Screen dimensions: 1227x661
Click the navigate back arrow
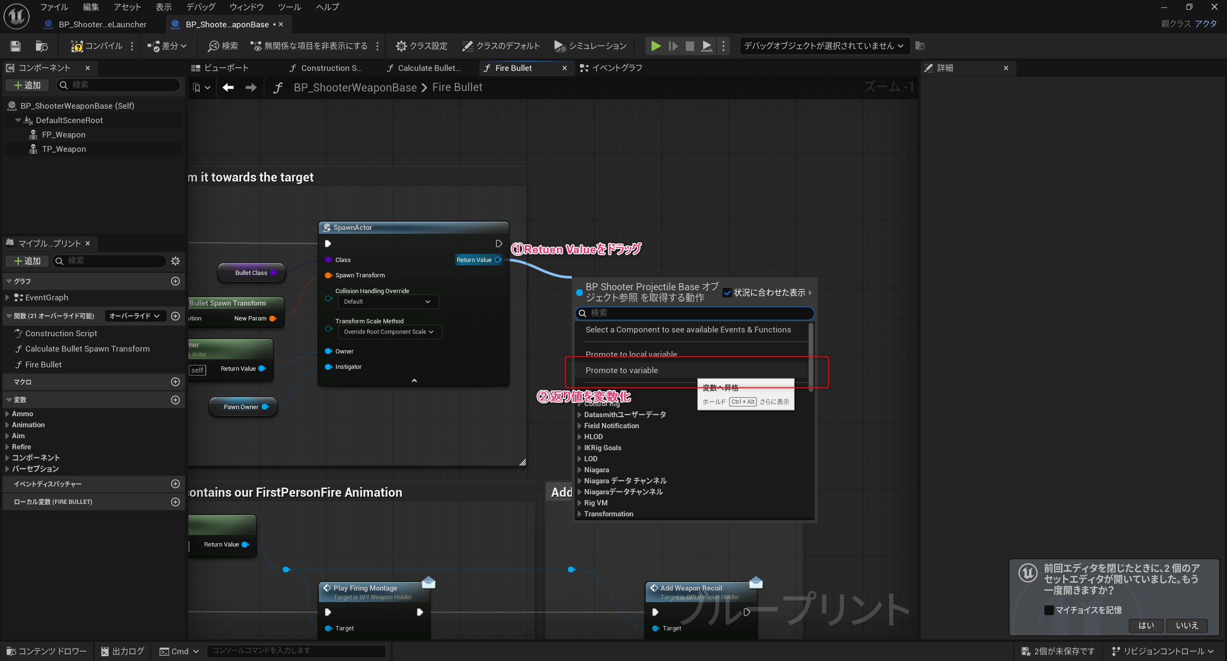(x=228, y=87)
